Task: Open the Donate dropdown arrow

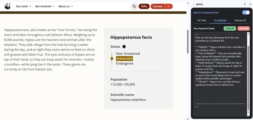Action: [x=169, y=7]
